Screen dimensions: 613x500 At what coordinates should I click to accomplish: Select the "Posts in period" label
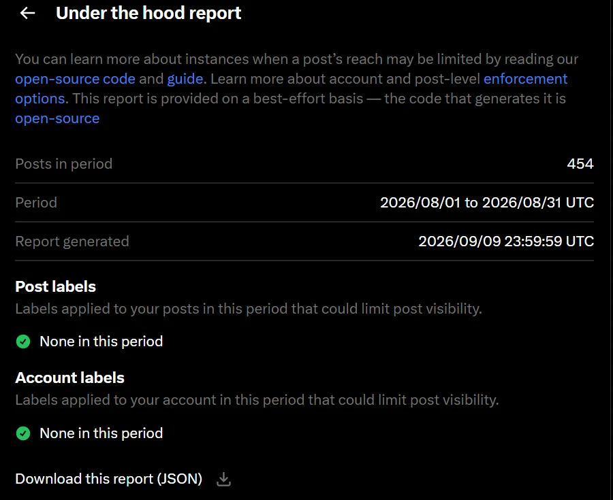tap(64, 164)
